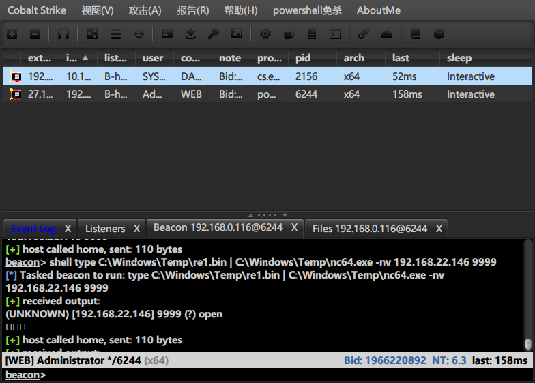Sort sessions by the user column header
535x383 pixels.
click(154, 58)
